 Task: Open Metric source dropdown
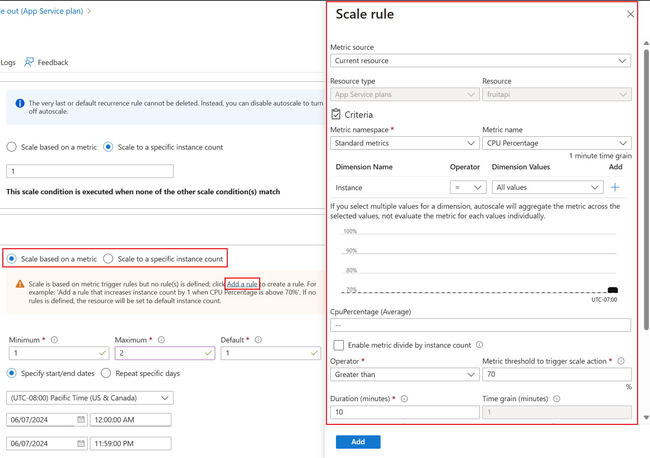pos(481,61)
